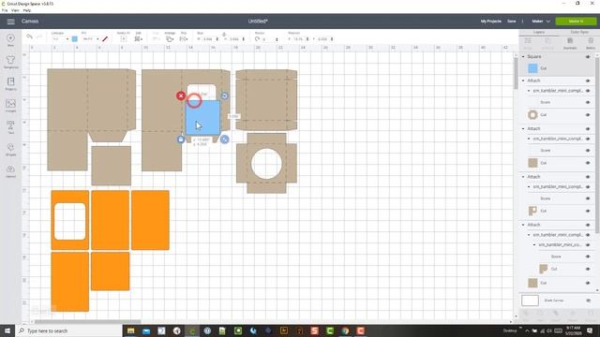Collapse the second Attach group

coord(523,129)
